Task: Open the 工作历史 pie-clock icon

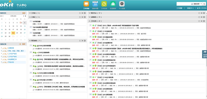Action: tap(104, 4)
